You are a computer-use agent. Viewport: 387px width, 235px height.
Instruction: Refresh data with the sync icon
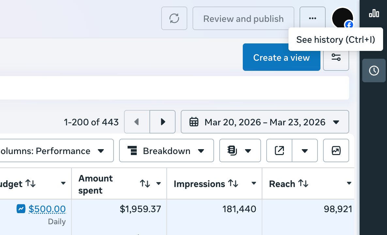(174, 18)
